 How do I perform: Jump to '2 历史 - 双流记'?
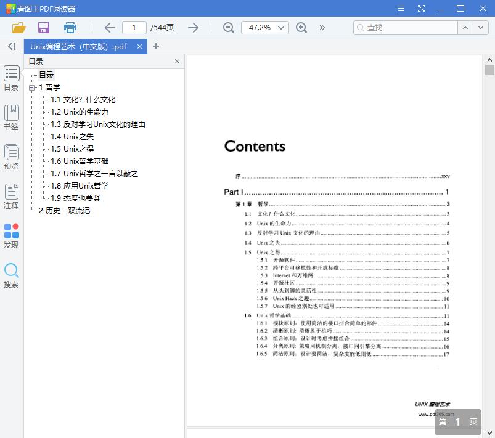click(64, 211)
